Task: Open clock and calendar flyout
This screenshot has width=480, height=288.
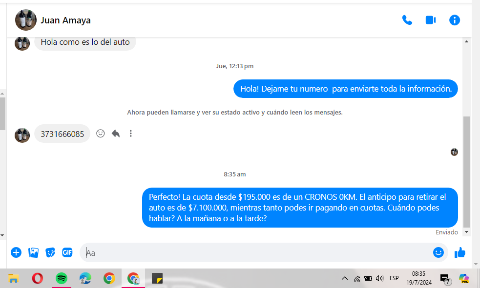Action: (x=419, y=278)
